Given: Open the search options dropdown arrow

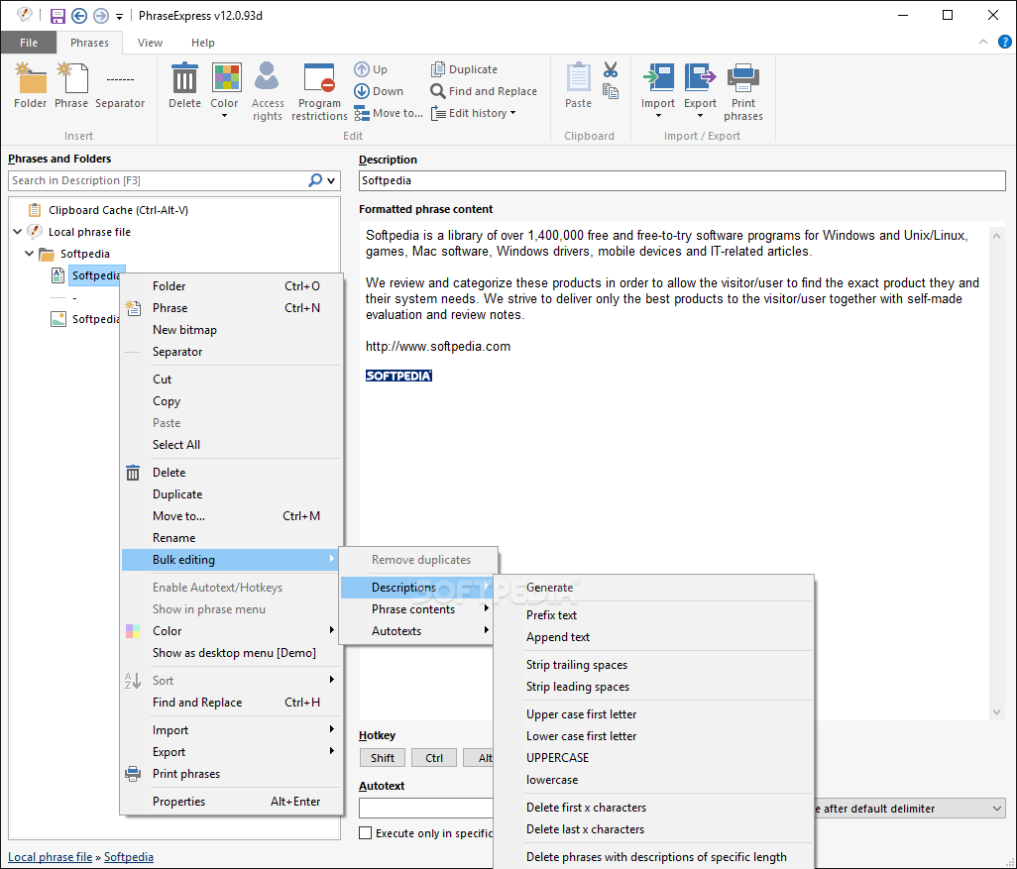Looking at the screenshot, I should 331,181.
